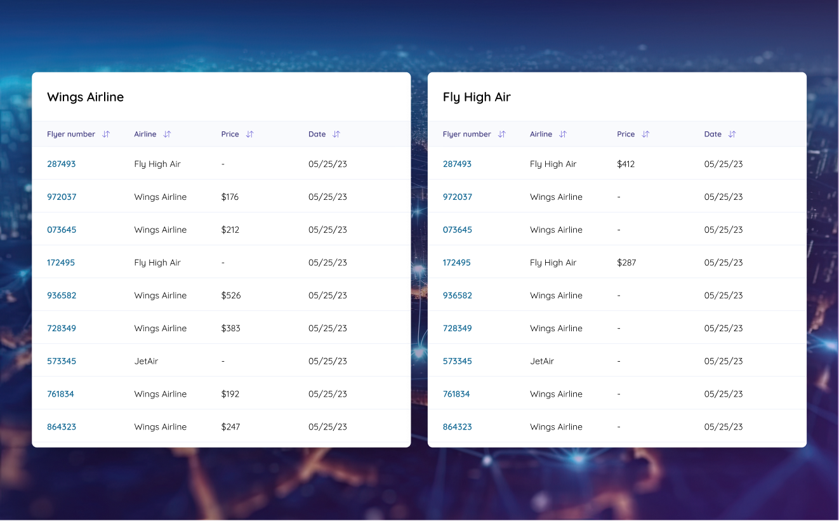Click flyer 761834 in Fly High Air table

(456, 394)
